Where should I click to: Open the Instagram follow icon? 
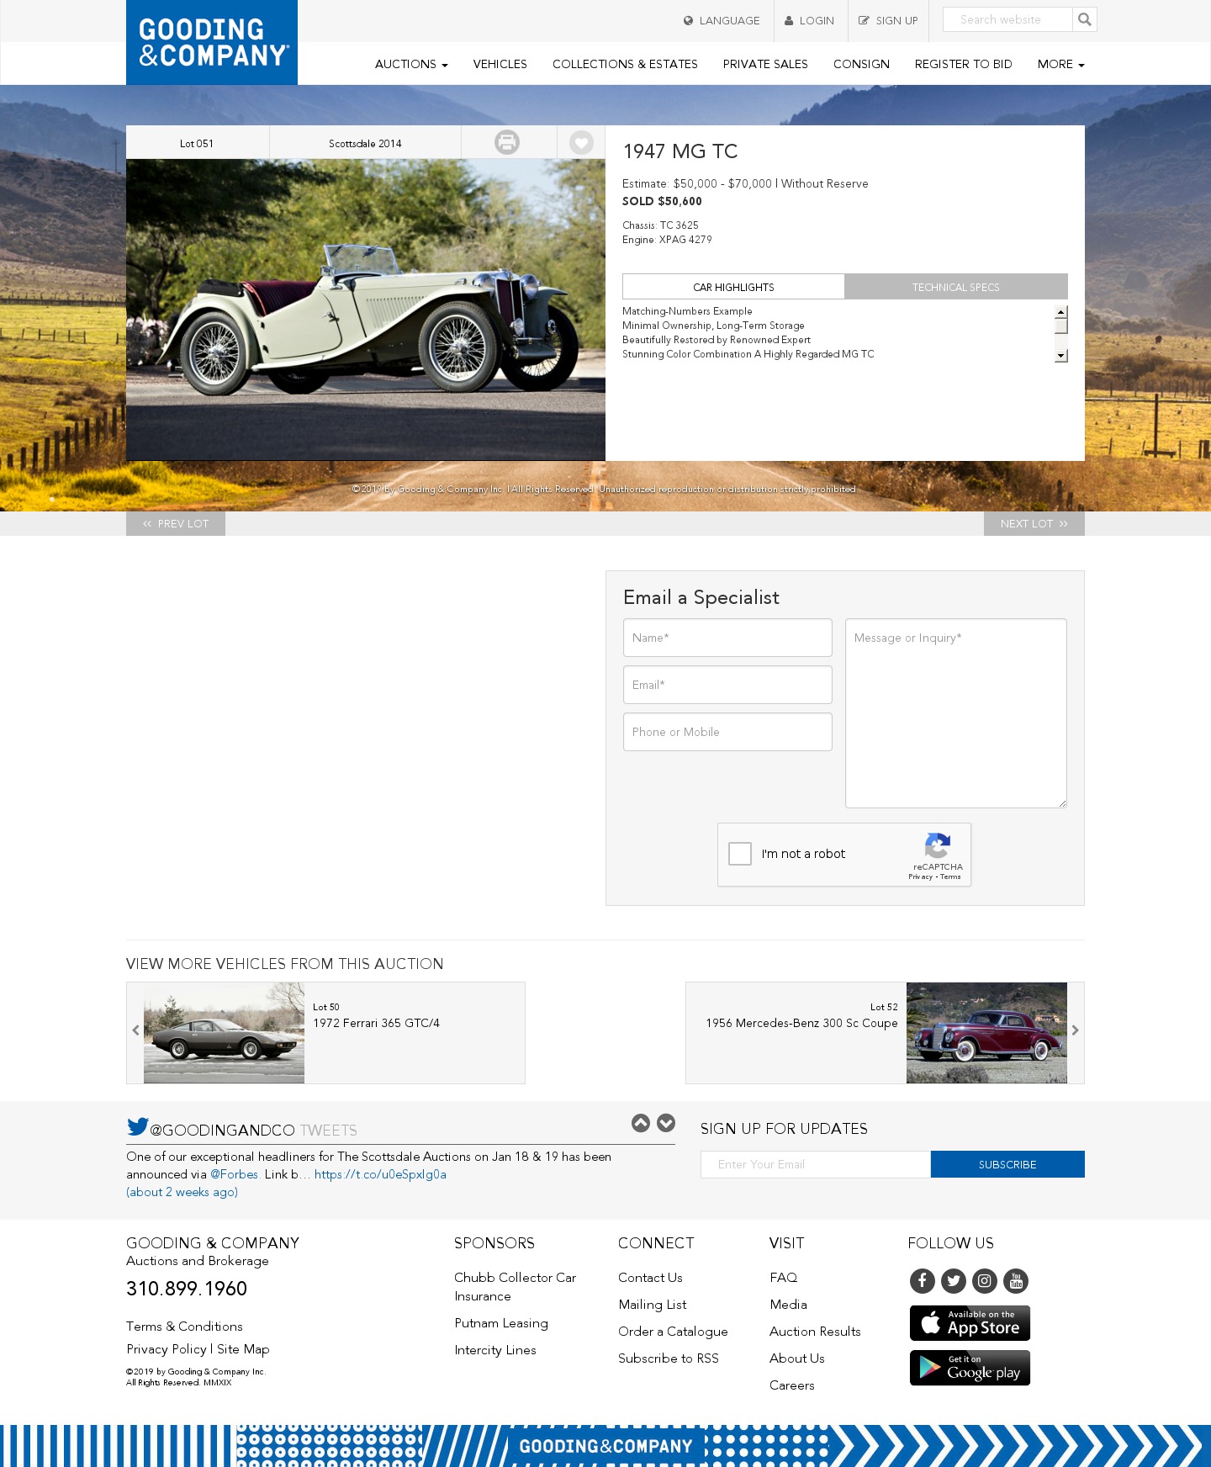point(985,1281)
